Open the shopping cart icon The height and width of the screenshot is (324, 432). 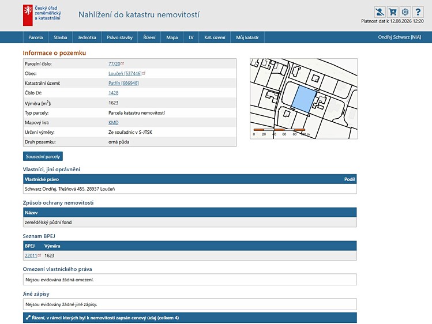[x=392, y=12]
